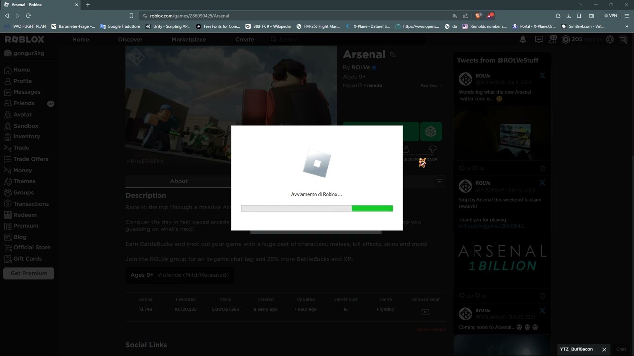Click the Roblox launch progress bar

pyautogui.click(x=317, y=209)
